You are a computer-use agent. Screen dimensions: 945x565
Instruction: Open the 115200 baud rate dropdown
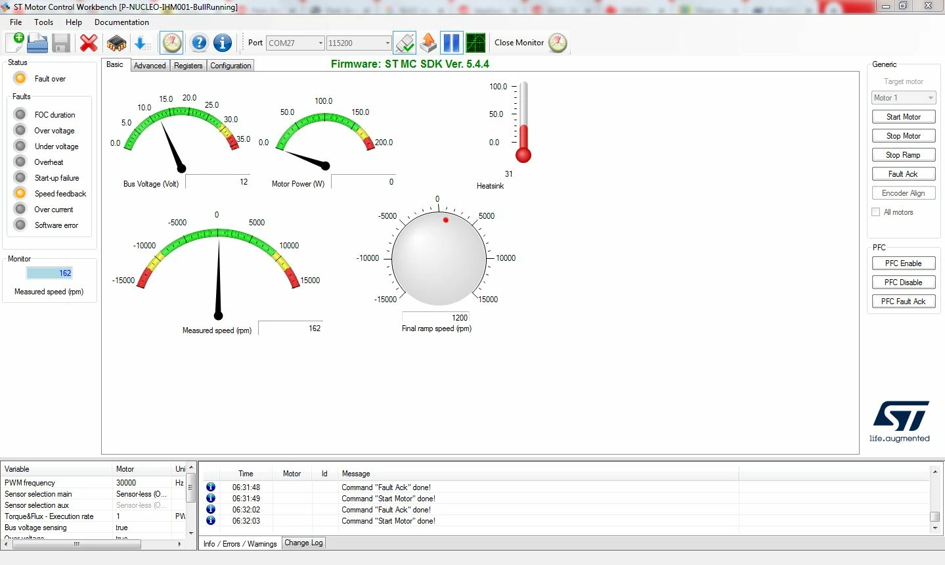(359, 43)
